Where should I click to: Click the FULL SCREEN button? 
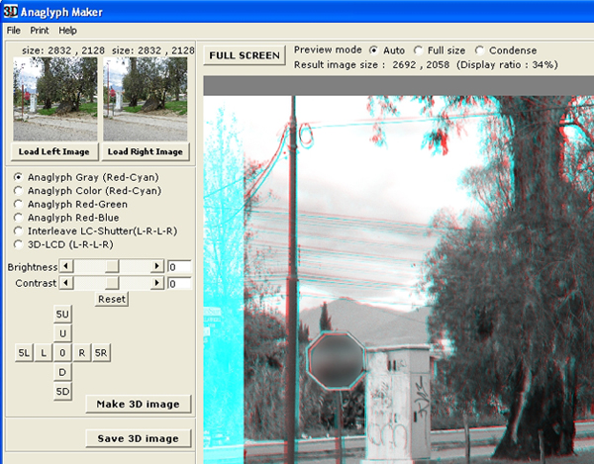245,55
